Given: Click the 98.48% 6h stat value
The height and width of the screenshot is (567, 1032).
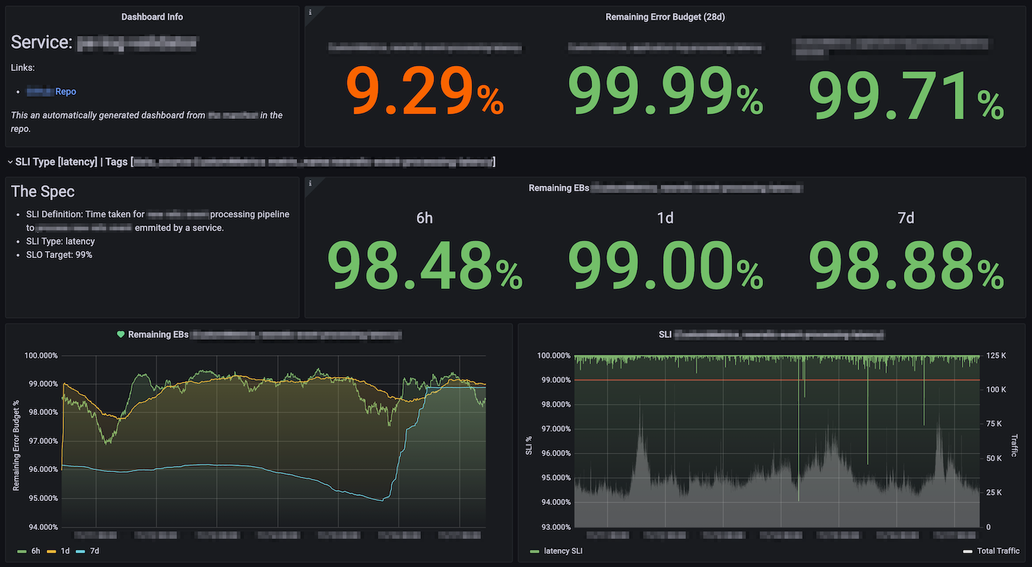Looking at the screenshot, I should [x=424, y=266].
